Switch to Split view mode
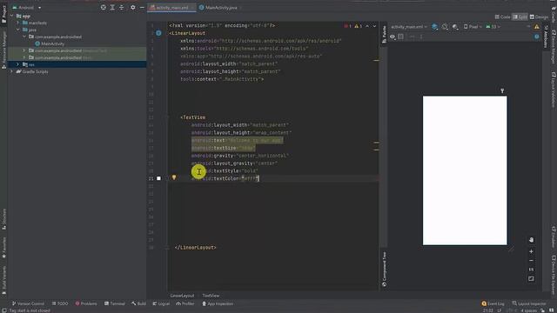This screenshot has height=313, width=557. (520, 17)
